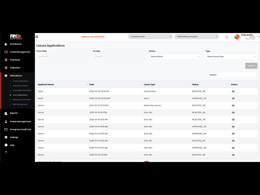The height and width of the screenshot is (195, 260).
Task: View the Maternity Leaves application details
Action: click(x=233, y=106)
